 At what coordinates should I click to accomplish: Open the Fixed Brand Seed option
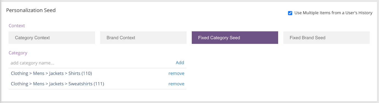(x=327, y=38)
